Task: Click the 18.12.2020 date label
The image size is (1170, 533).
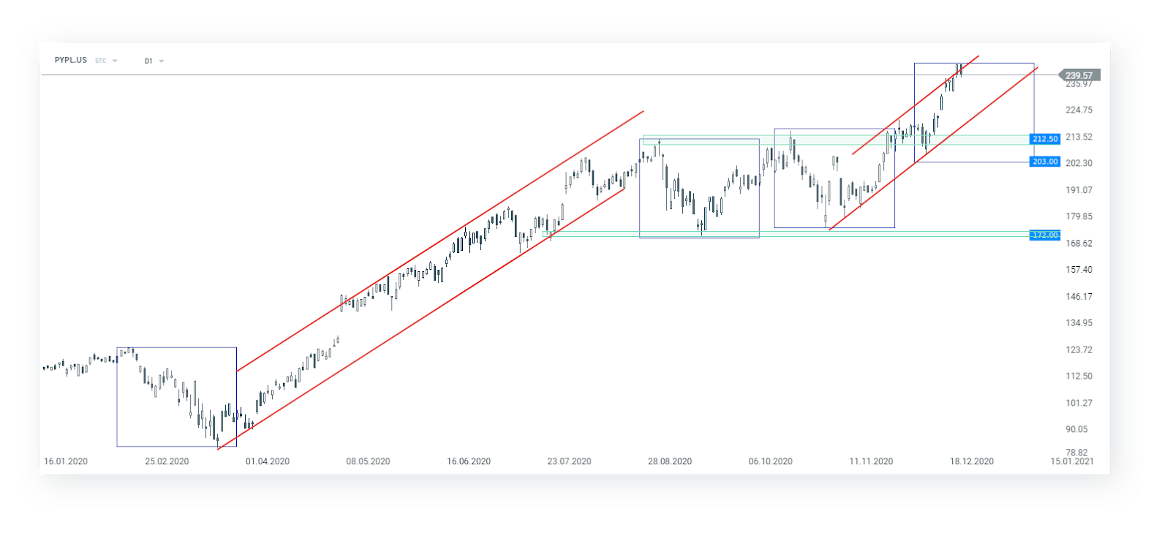Action: 972,461
